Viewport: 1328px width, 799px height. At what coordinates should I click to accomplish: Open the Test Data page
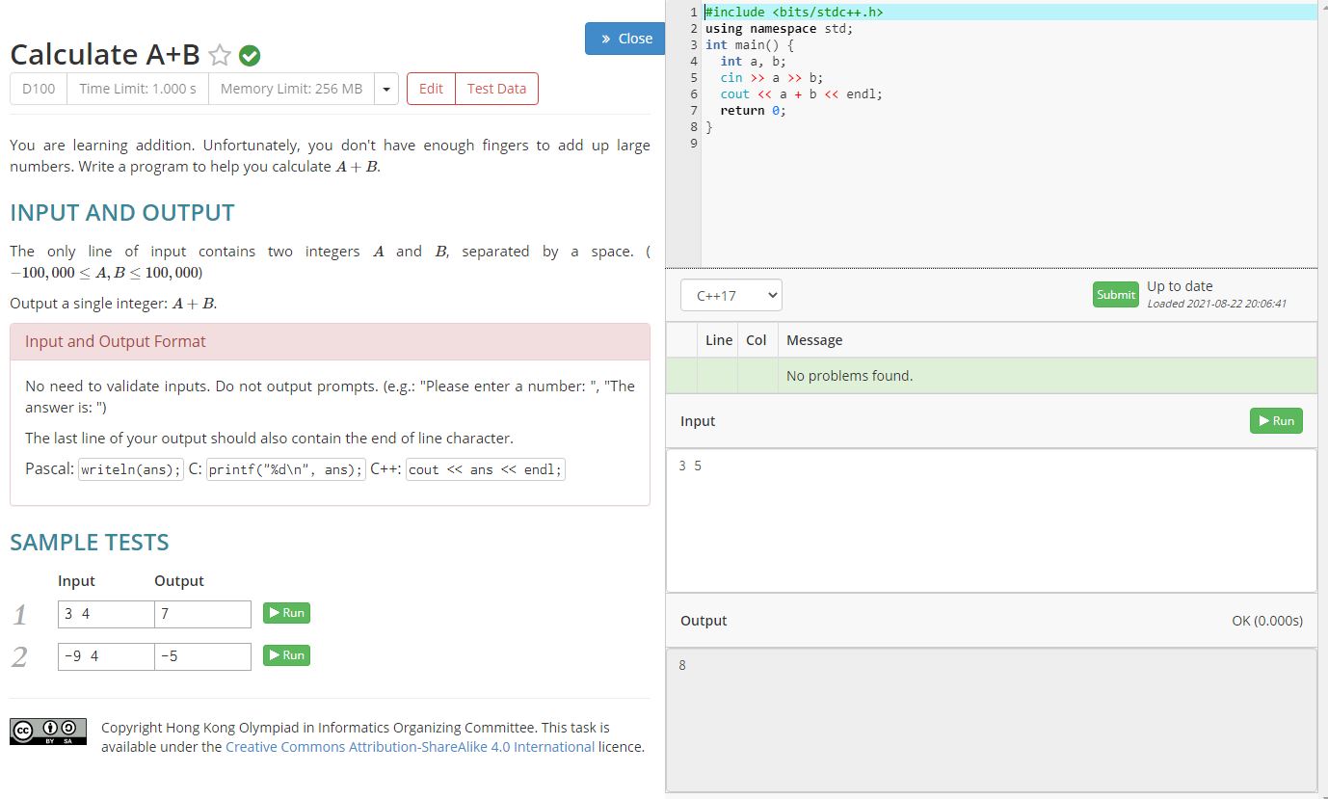[x=496, y=89]
